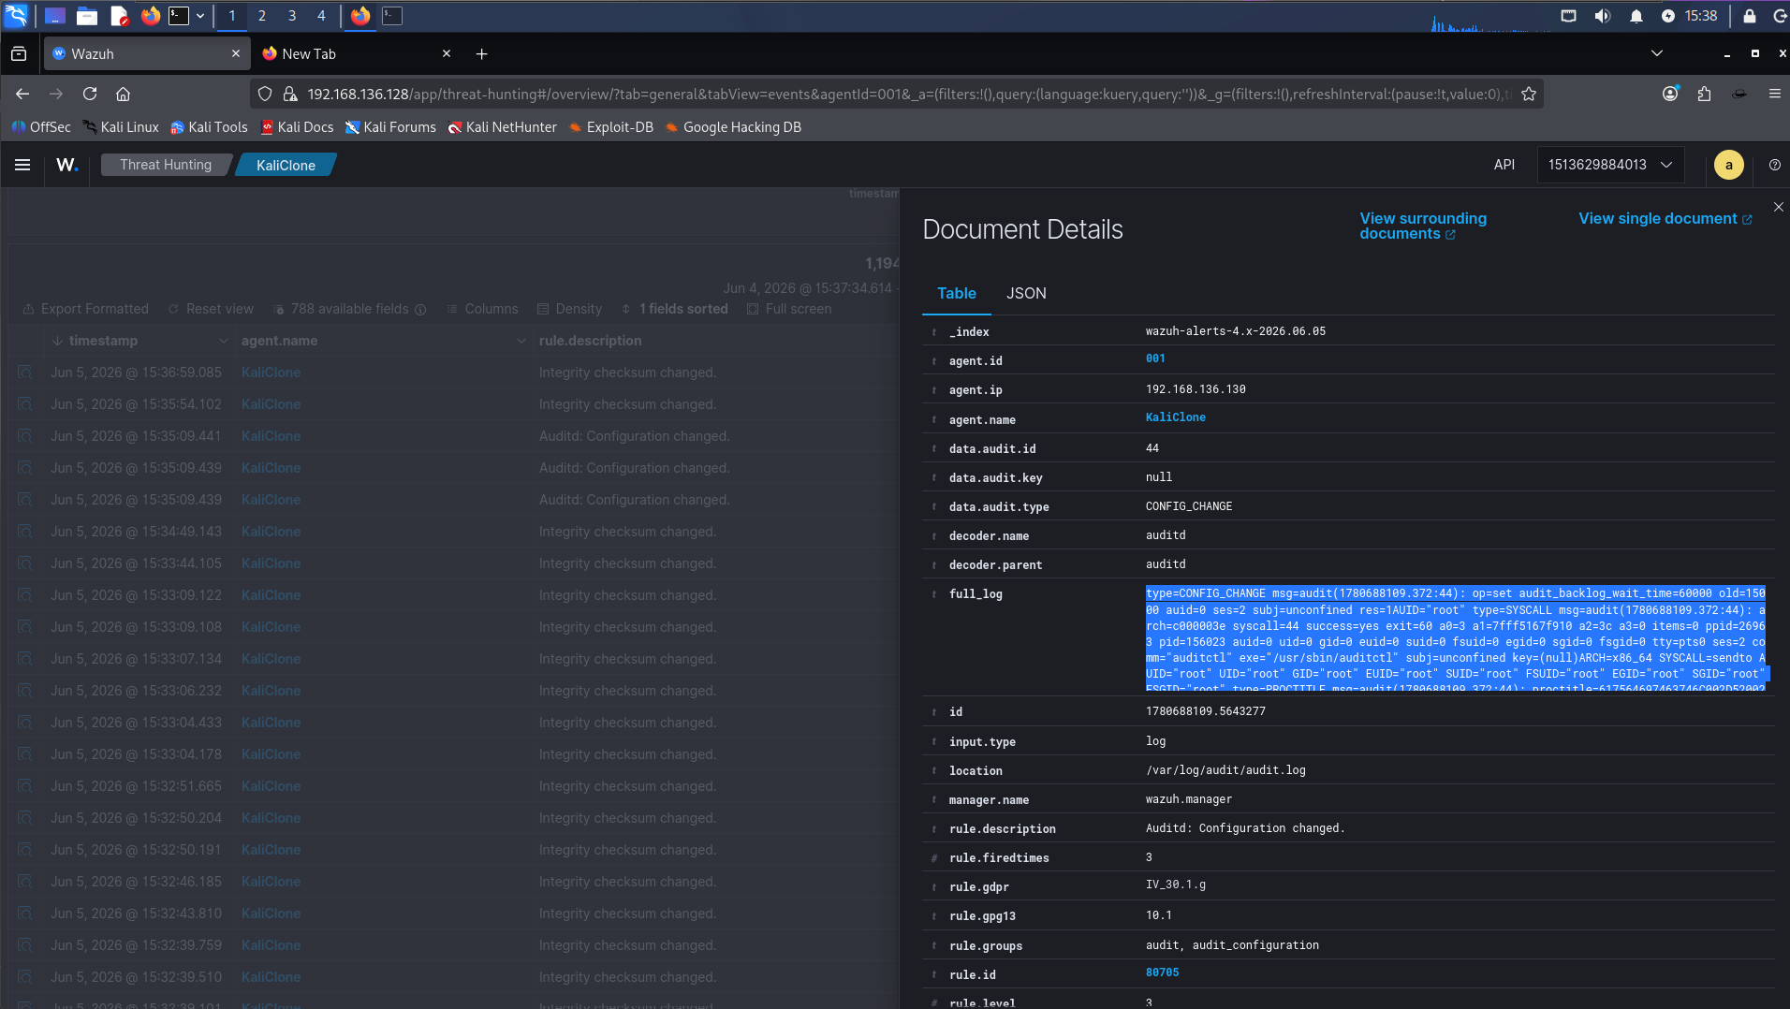Reload the current page
Image resolution: width=1790 pixels, height=1009 pixels.
[x=90, y=94]
